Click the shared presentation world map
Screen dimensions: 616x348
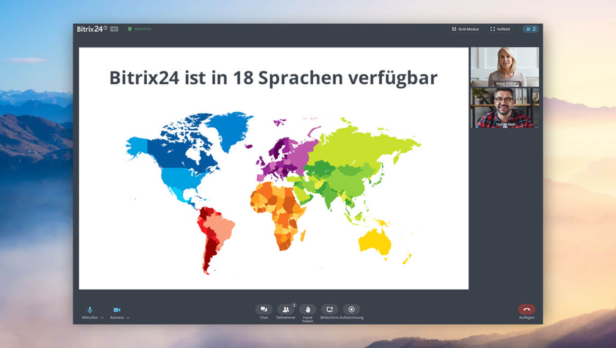click(273, 193)
